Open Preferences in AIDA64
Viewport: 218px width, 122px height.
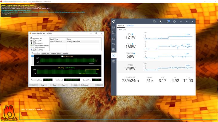click(x=85, y=85)
